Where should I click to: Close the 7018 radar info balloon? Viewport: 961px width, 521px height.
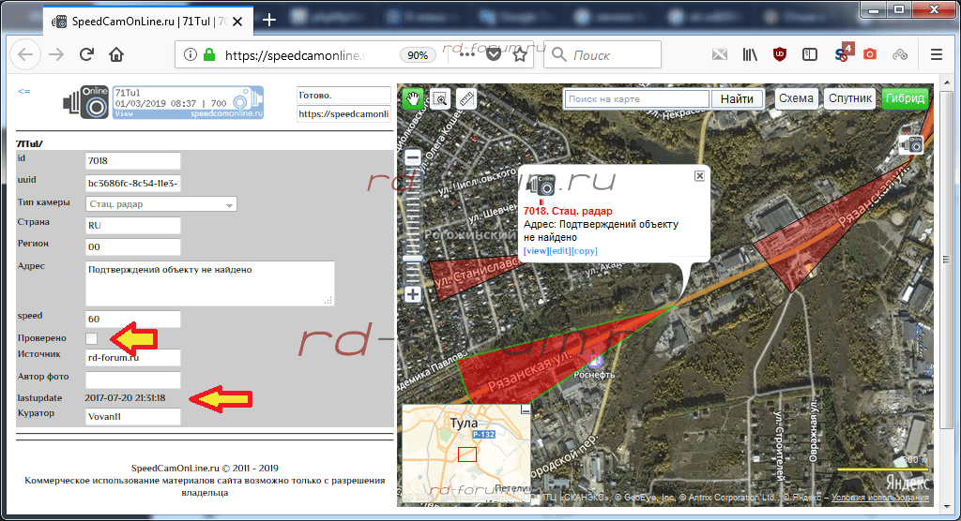coord(699,175)
